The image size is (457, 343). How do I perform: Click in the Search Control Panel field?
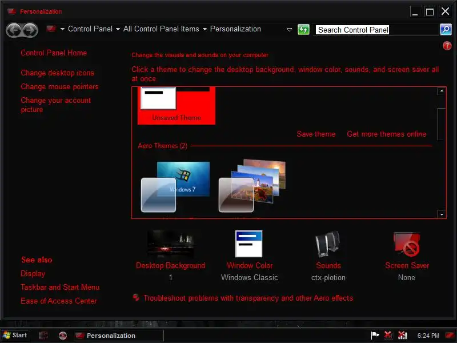pyautogui.click(x=376, y=30)
